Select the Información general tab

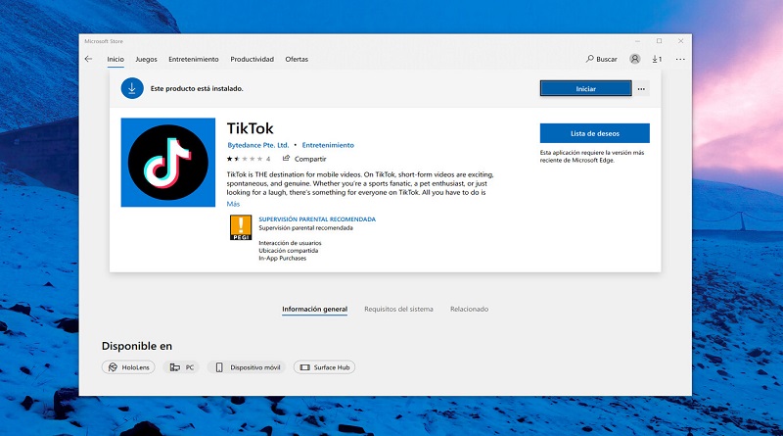click(x=314, y=309)
